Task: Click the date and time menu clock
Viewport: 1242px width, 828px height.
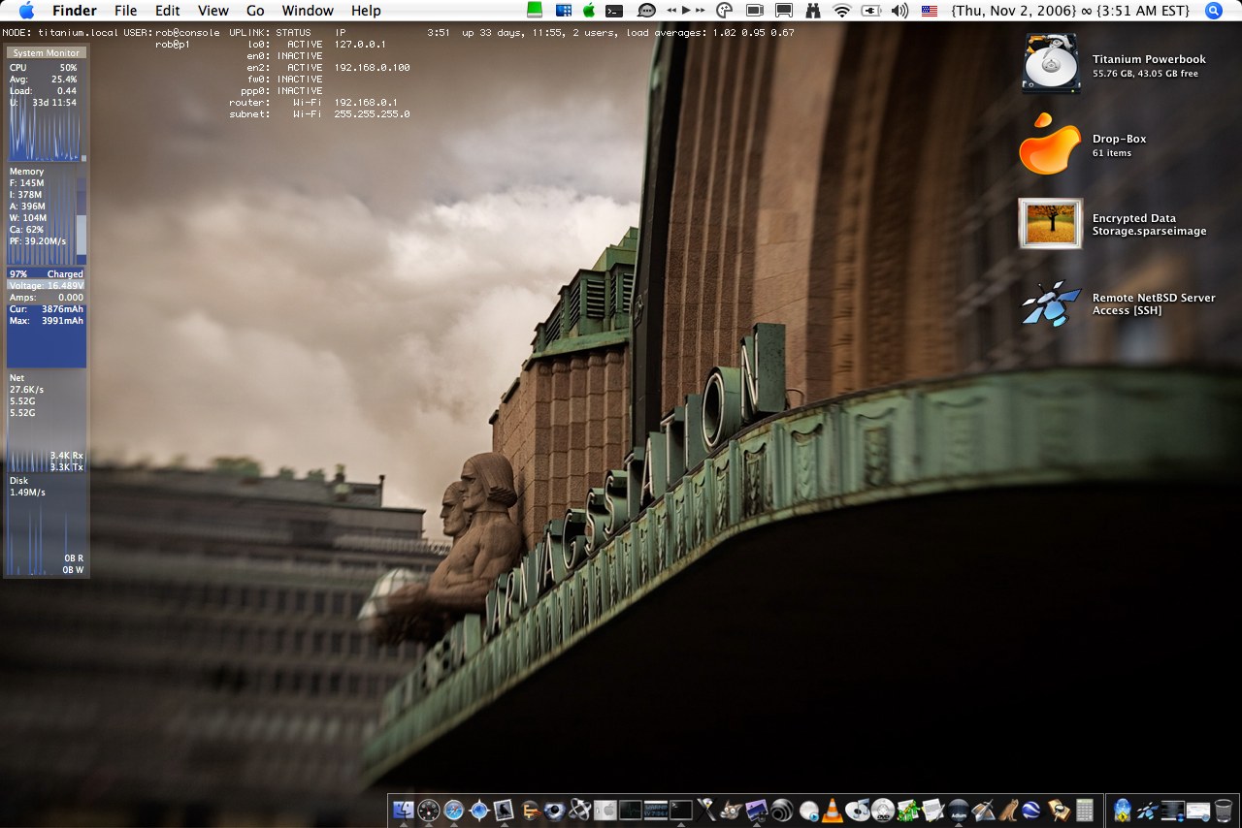Action: 1070,11
